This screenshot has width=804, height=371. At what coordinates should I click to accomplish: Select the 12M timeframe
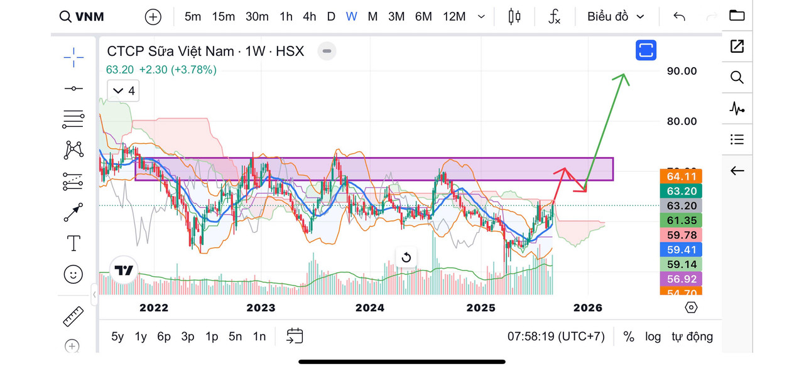click(454, 17)
